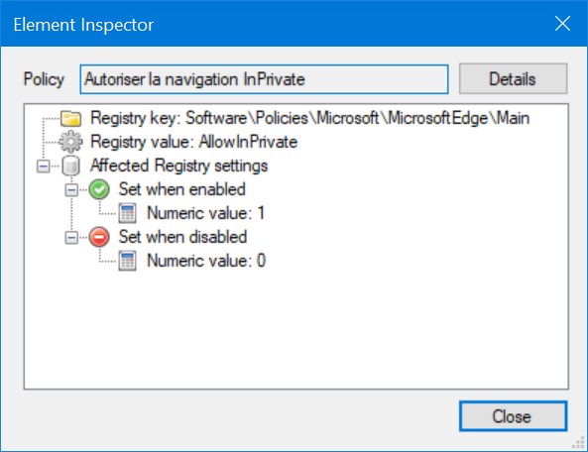The width and height of the screenshot is (588, 452).
Task: Collapse the Set when disabled node
Action: coord(71,237)
